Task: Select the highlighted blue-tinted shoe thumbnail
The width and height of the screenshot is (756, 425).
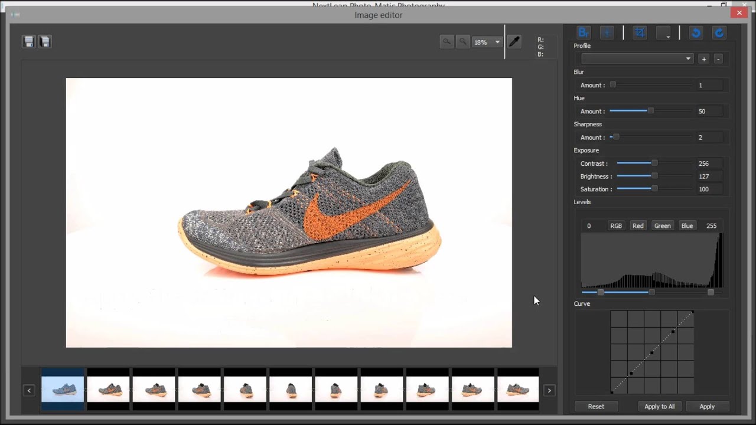Action: pyautogui.click(x=63, y=389)
